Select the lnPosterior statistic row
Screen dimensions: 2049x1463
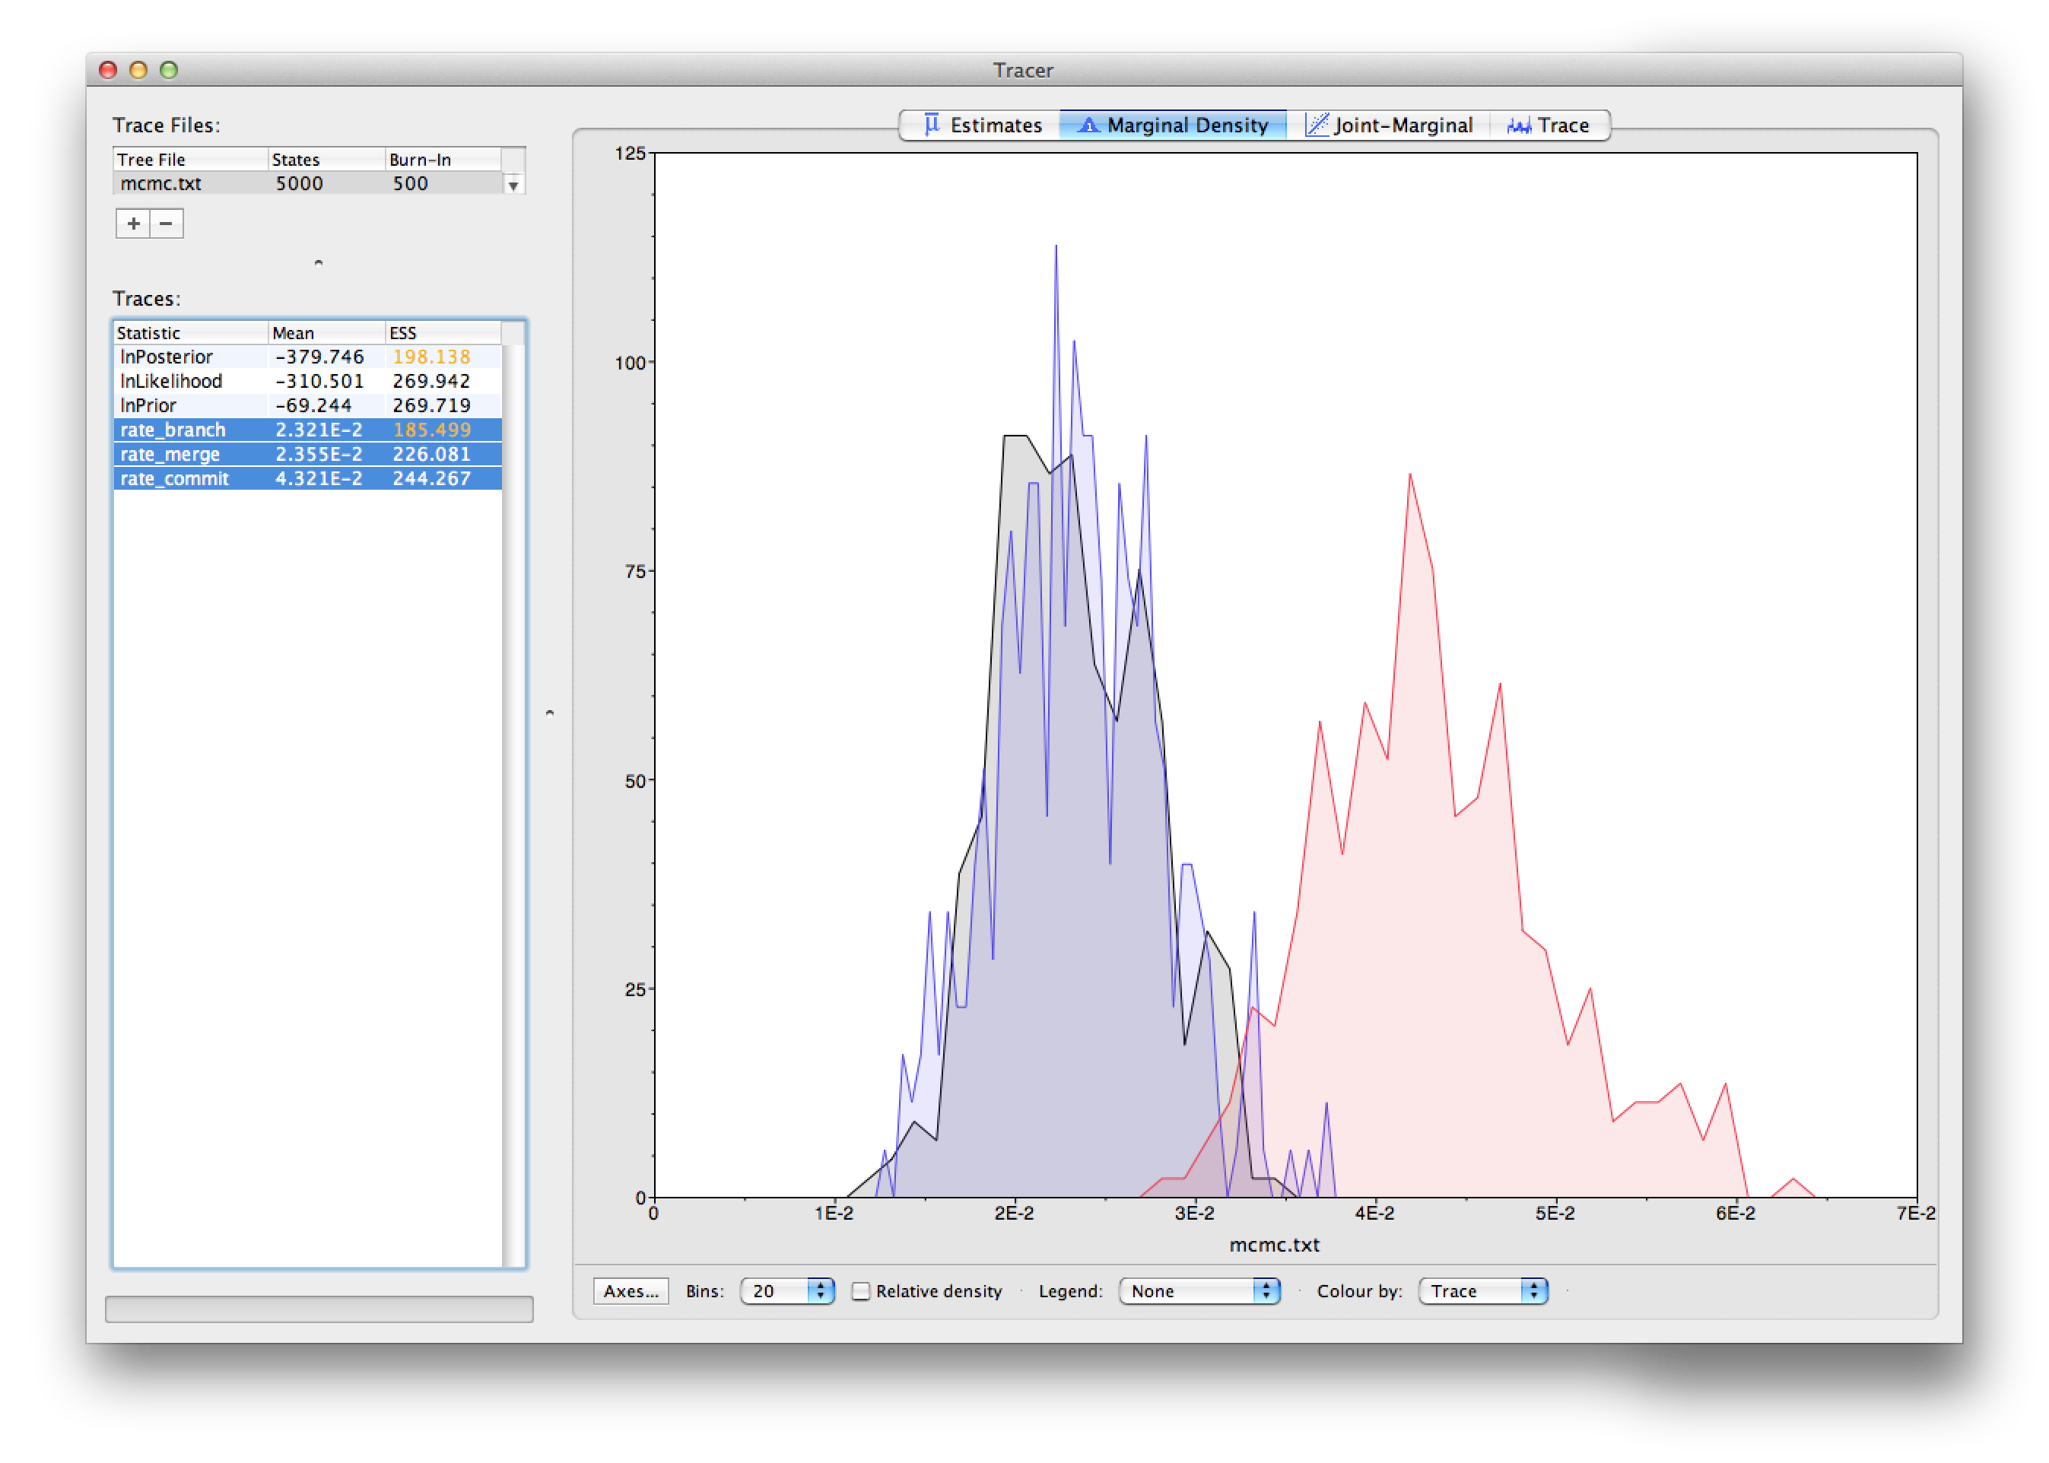(307, 357)
